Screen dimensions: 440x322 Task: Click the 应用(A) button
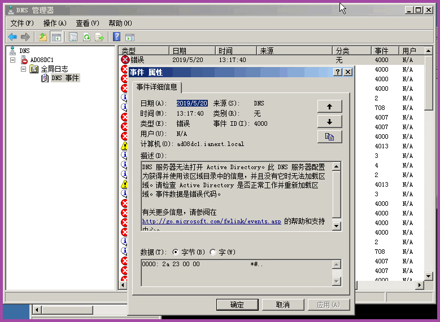pyautogui.click(x=329, y=305)
